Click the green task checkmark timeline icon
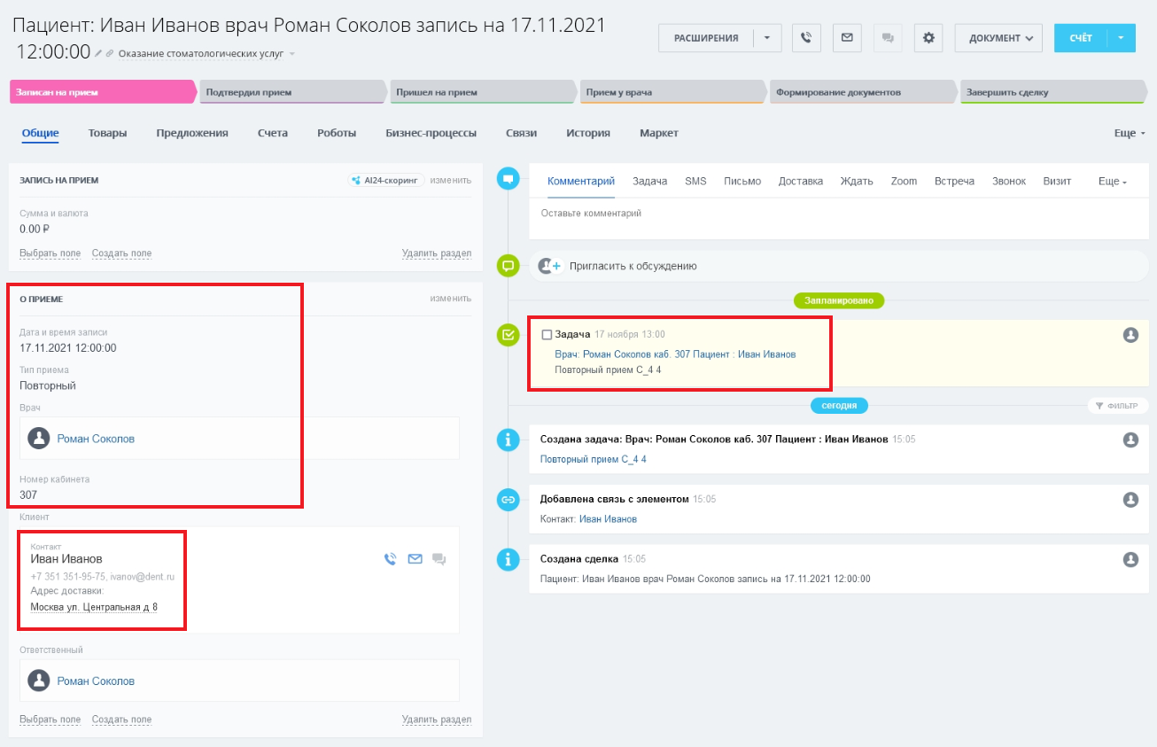This screenshot has width=1157, height=747. [x=509, y=335]
